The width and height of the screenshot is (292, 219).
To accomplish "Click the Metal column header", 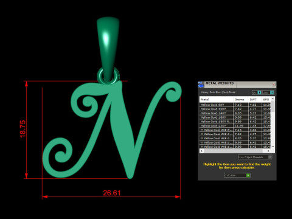I will [217, 100].
